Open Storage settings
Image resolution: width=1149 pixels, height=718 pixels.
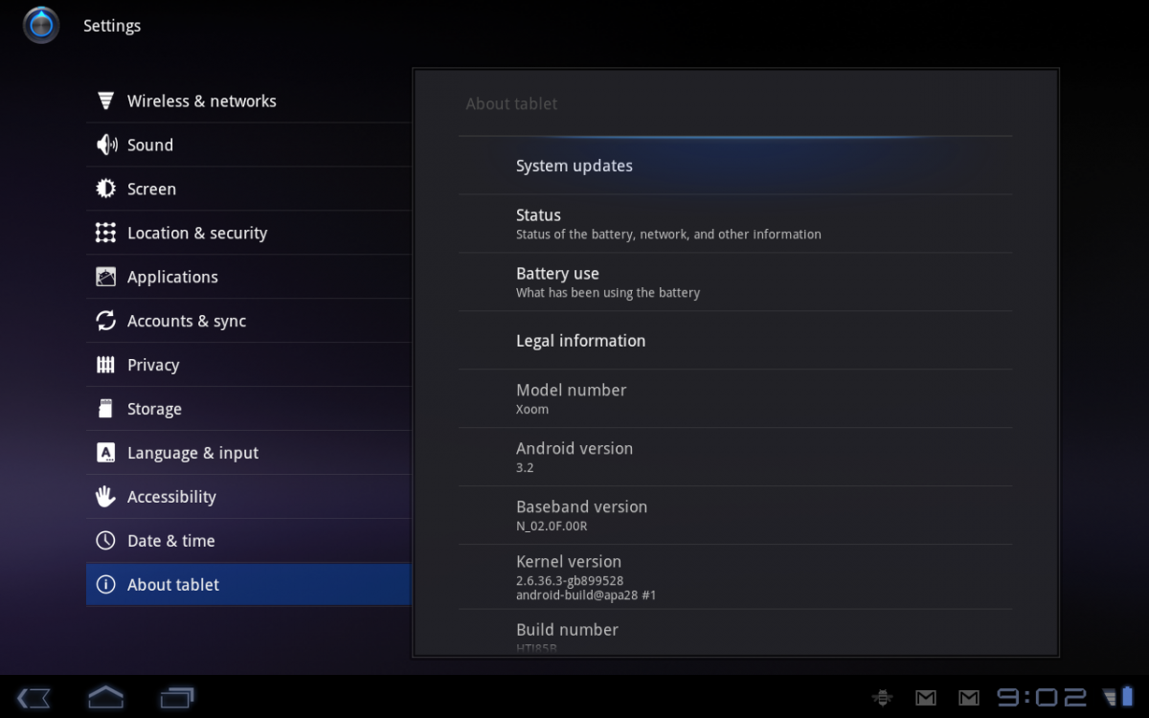(x=249, y=409)
